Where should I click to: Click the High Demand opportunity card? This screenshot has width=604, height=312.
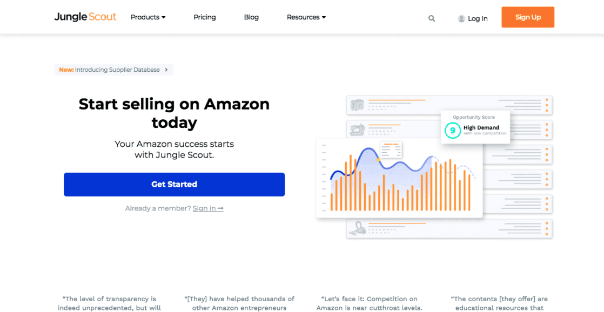475,127
